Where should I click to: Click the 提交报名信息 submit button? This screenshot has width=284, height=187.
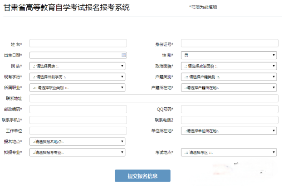coord(142,176)
